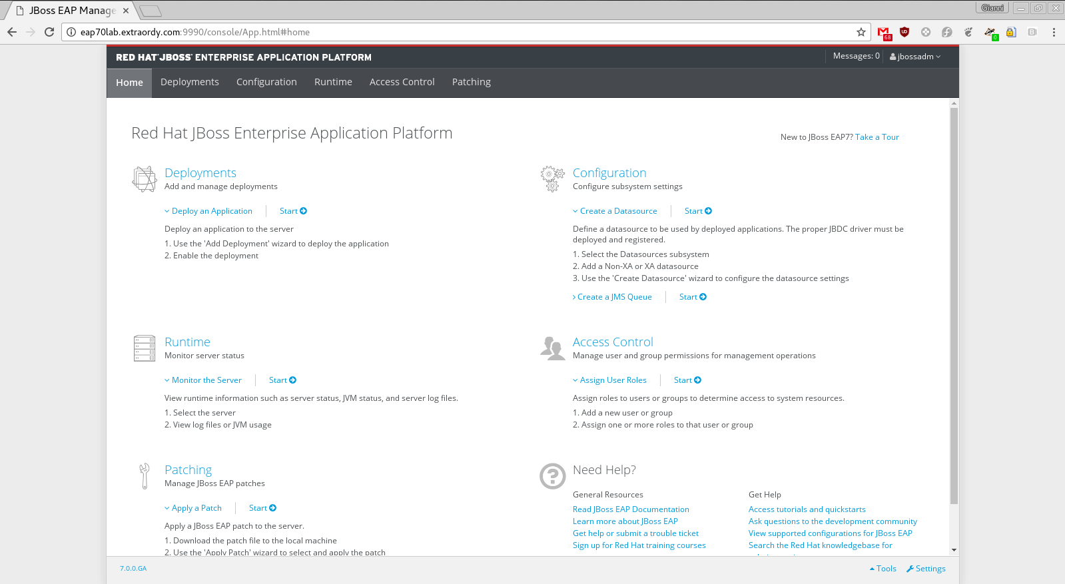
Task: Open a new browser tab
Action: (151, 11)
